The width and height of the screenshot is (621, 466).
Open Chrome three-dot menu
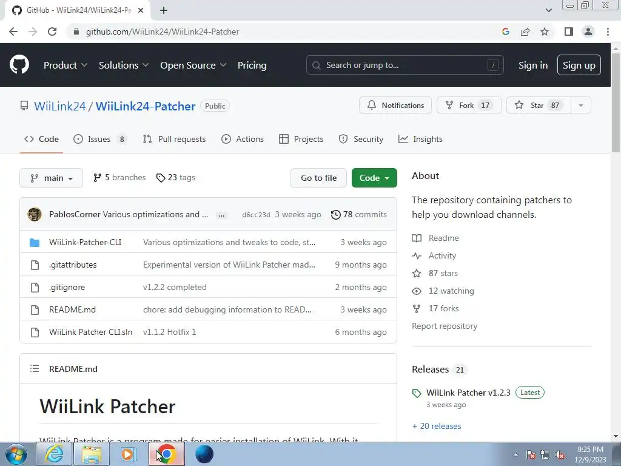point(608,32)
